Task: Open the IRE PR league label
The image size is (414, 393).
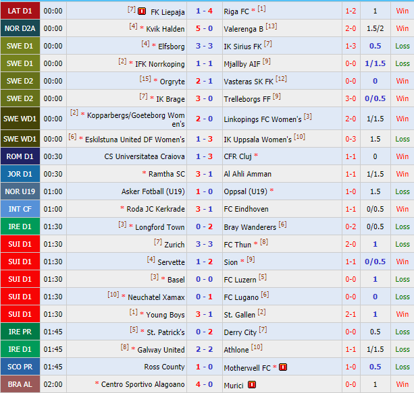Action: point(20,332)
